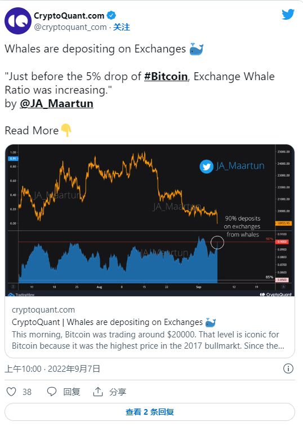Open the @cryptoquant_com handle
Viewport: 303px width, 426px height.
70,27
